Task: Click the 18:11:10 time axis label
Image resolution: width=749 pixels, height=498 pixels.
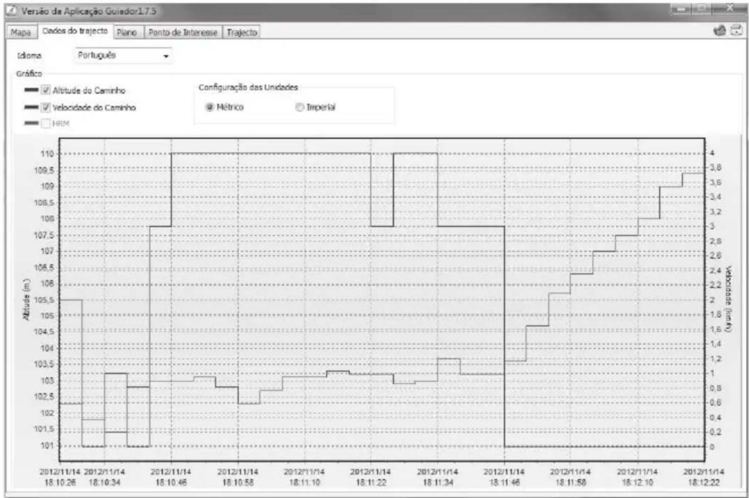Action: (304, 477)
